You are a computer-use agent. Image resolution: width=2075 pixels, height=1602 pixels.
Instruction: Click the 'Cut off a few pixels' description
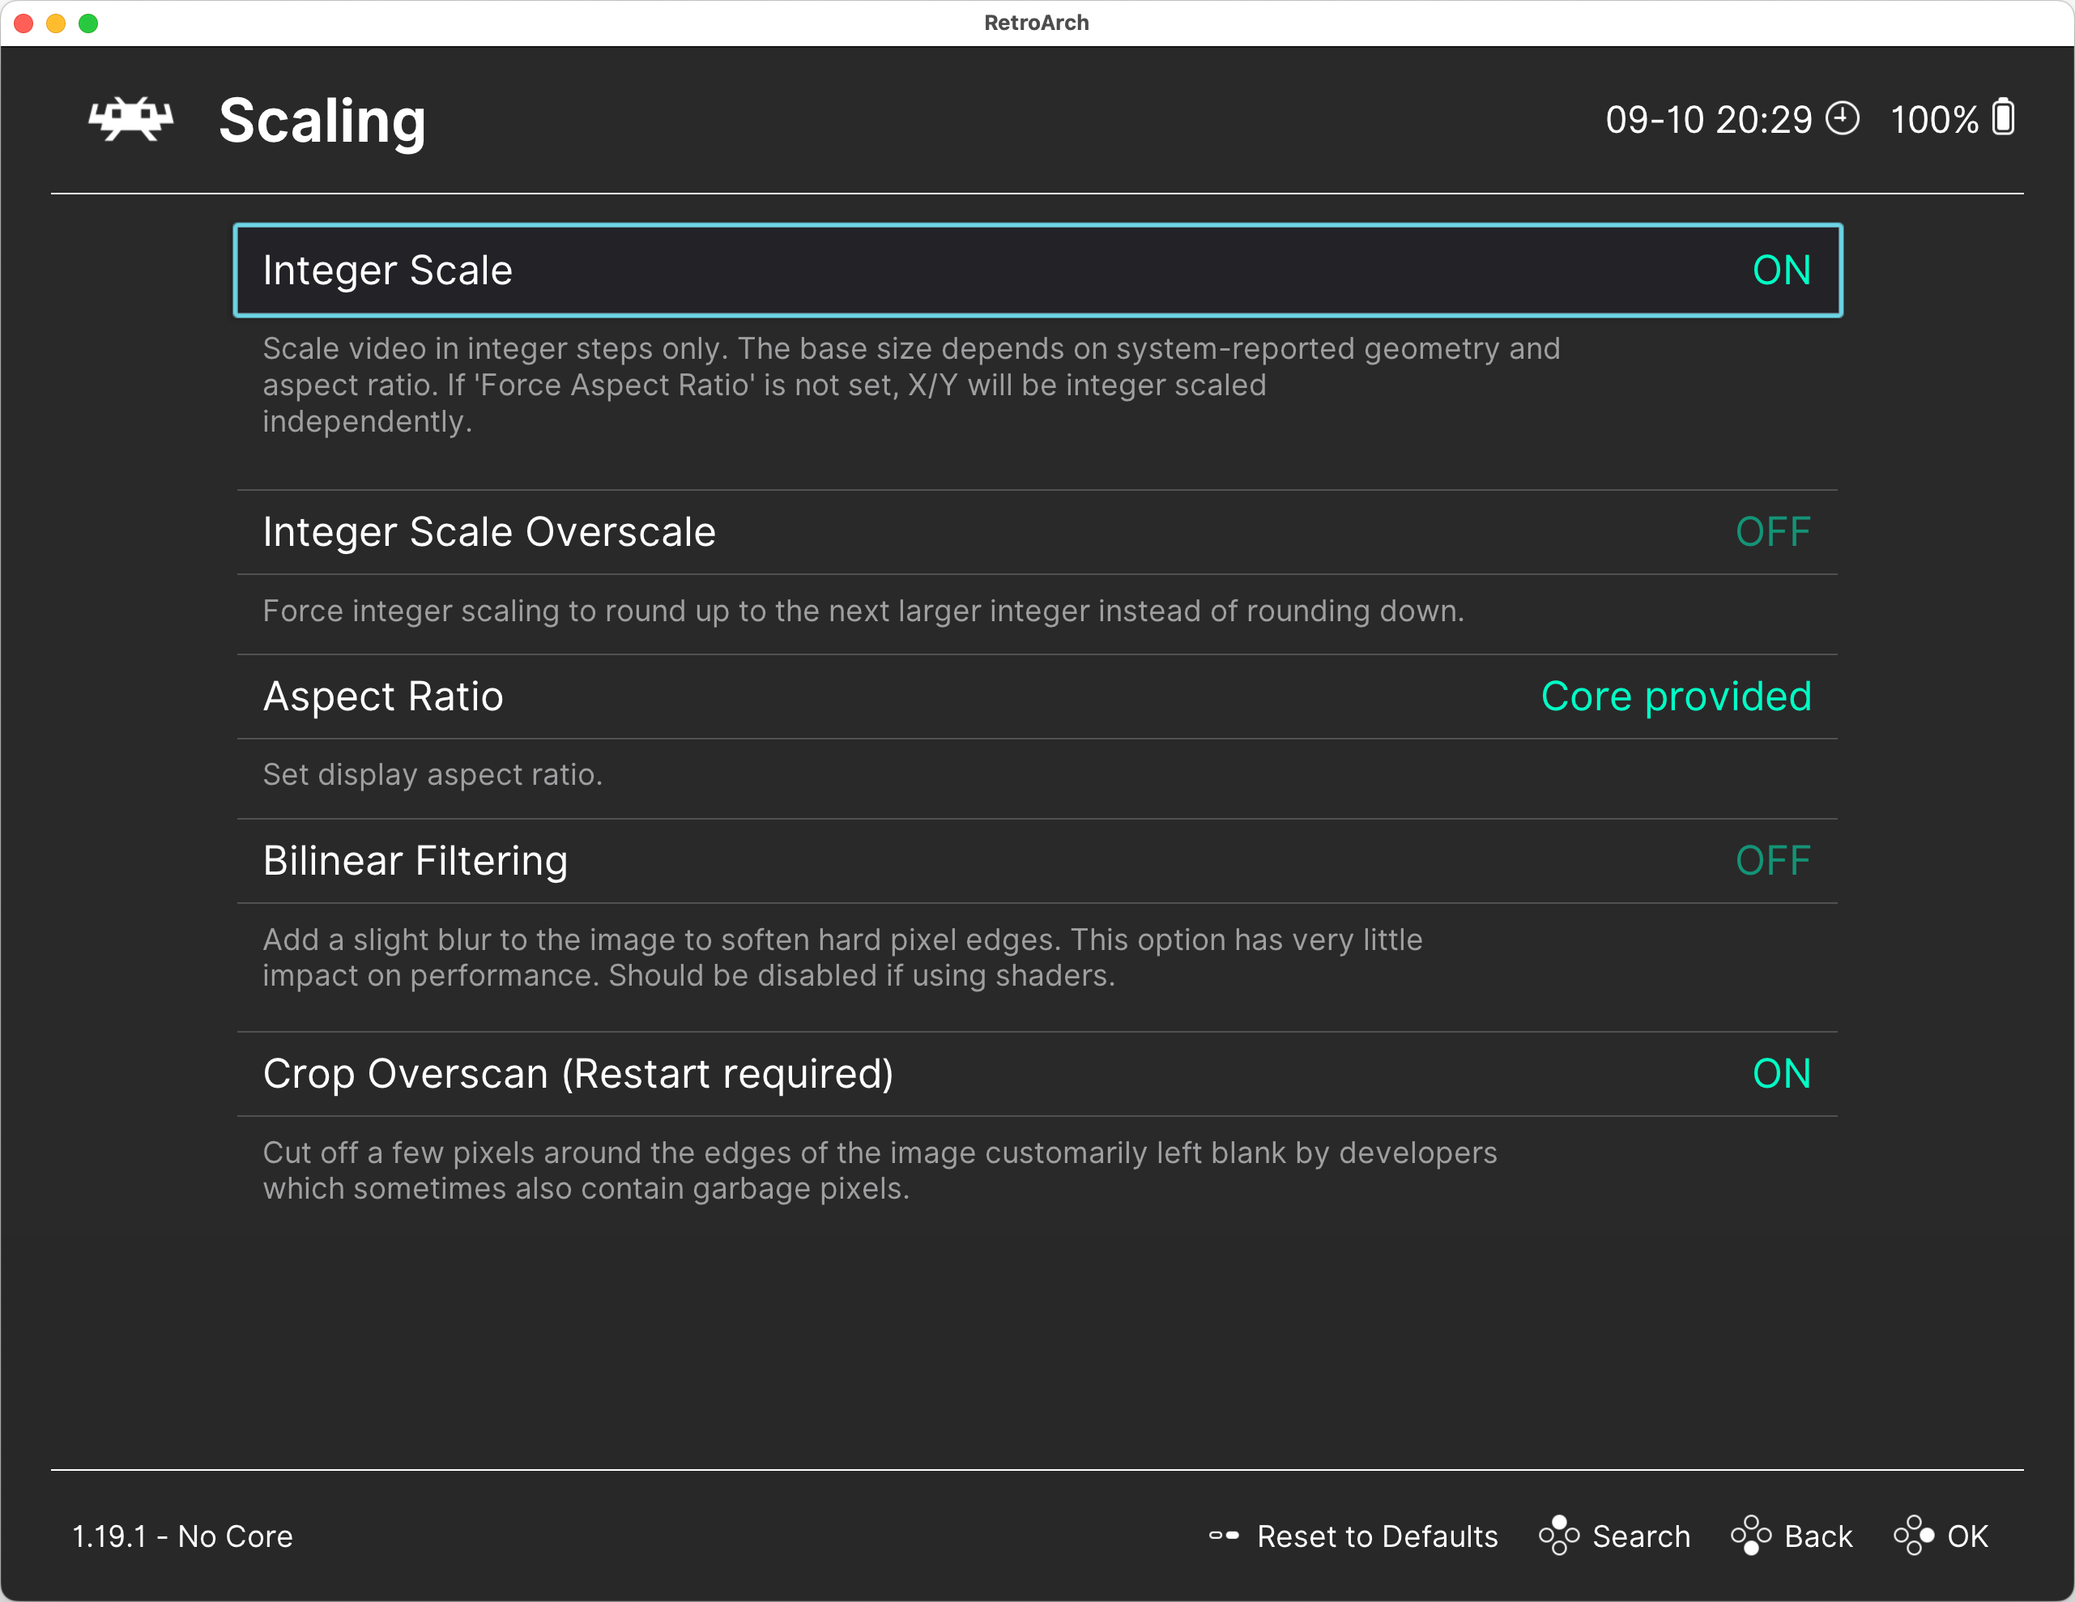(880, 1170)
